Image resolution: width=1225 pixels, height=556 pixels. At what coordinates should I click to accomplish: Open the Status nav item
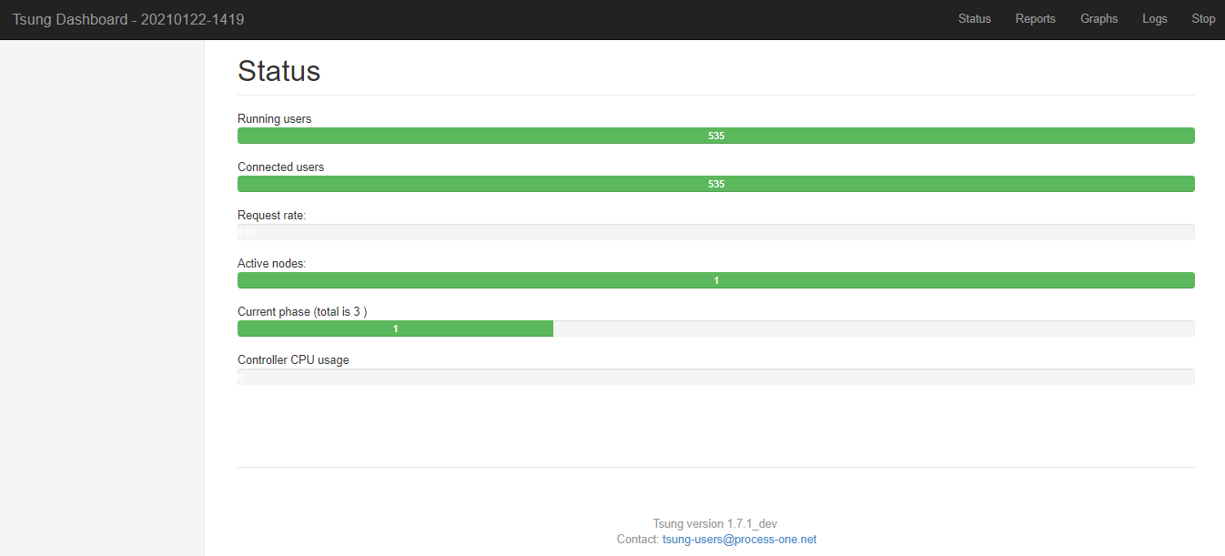974,19
